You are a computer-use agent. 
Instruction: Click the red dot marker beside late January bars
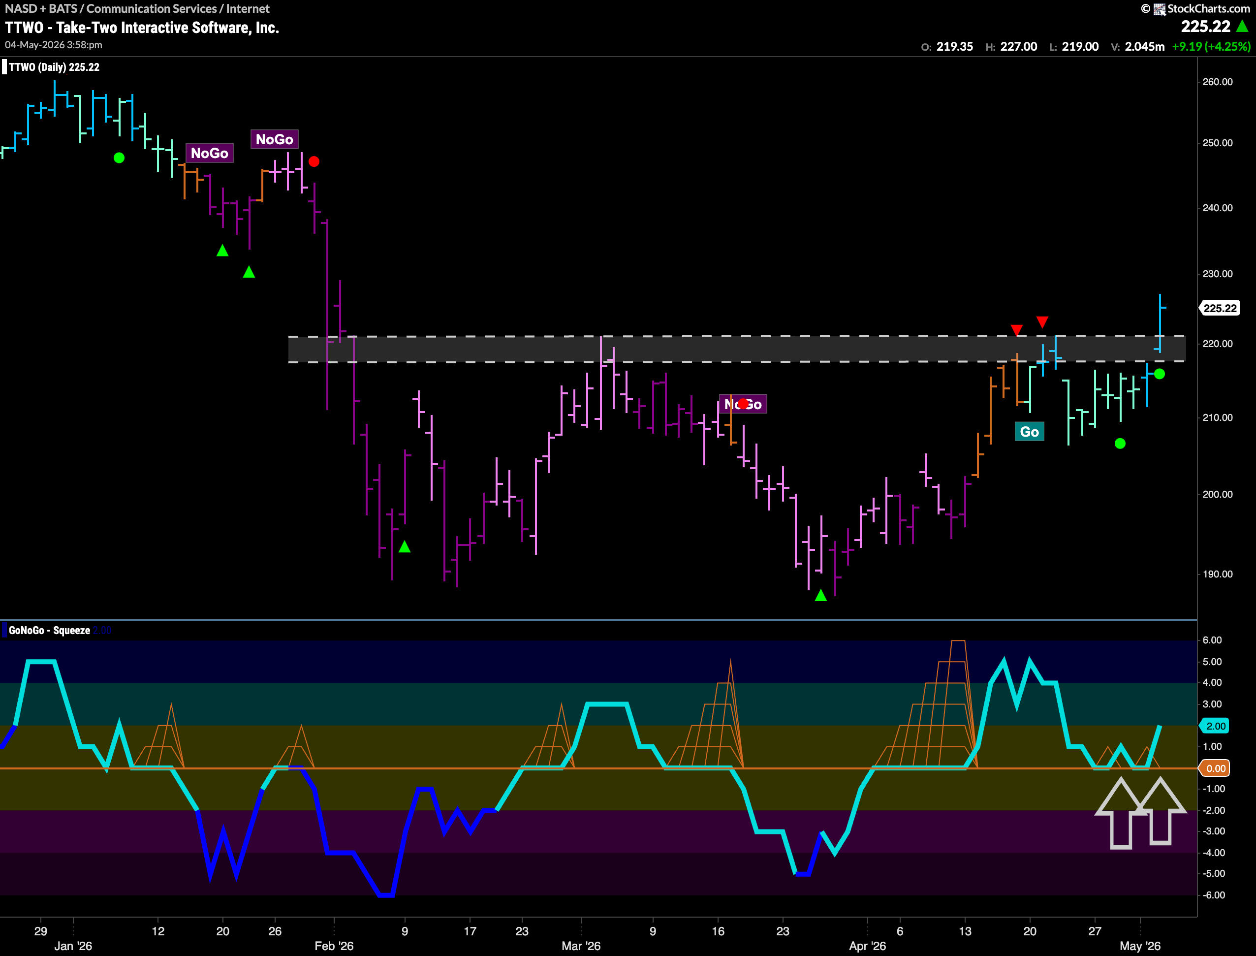(x=314, y=161)
